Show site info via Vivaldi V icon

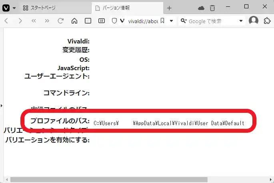point(122,21)
